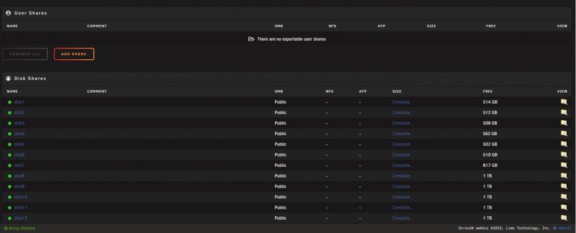The height and width of the screenshot is (233, 576).
Task: Compute size for disk9
Action: [402, 186]
